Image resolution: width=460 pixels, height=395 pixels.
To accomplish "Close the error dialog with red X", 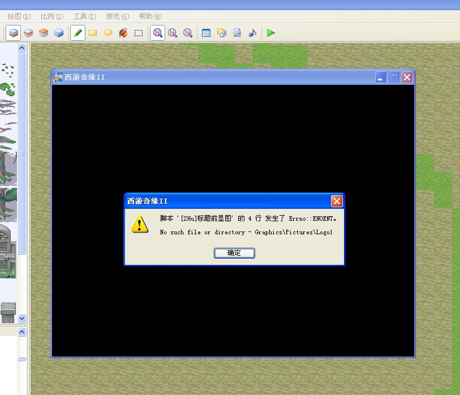I will 337,201.
